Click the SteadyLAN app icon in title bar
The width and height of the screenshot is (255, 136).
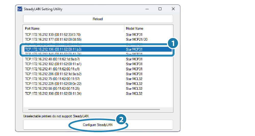pyautogui.click(x=20, y=9)
